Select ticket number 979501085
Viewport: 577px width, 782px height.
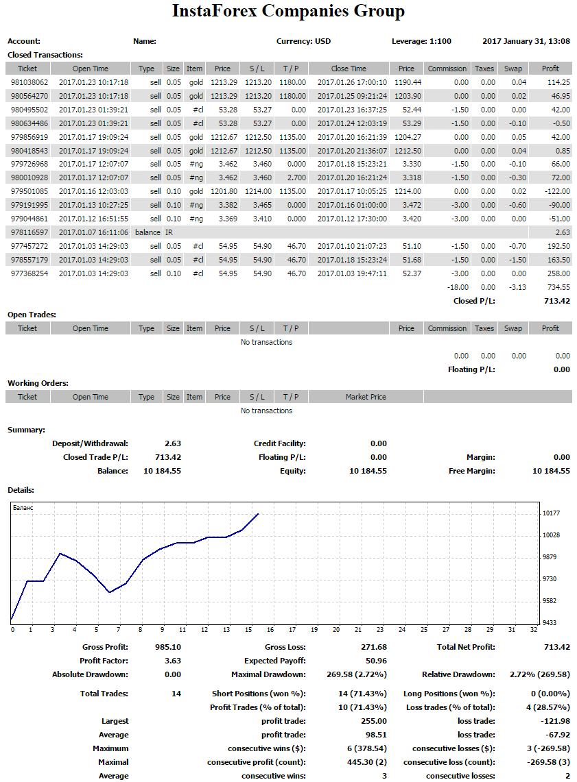[x=30, y=191]
